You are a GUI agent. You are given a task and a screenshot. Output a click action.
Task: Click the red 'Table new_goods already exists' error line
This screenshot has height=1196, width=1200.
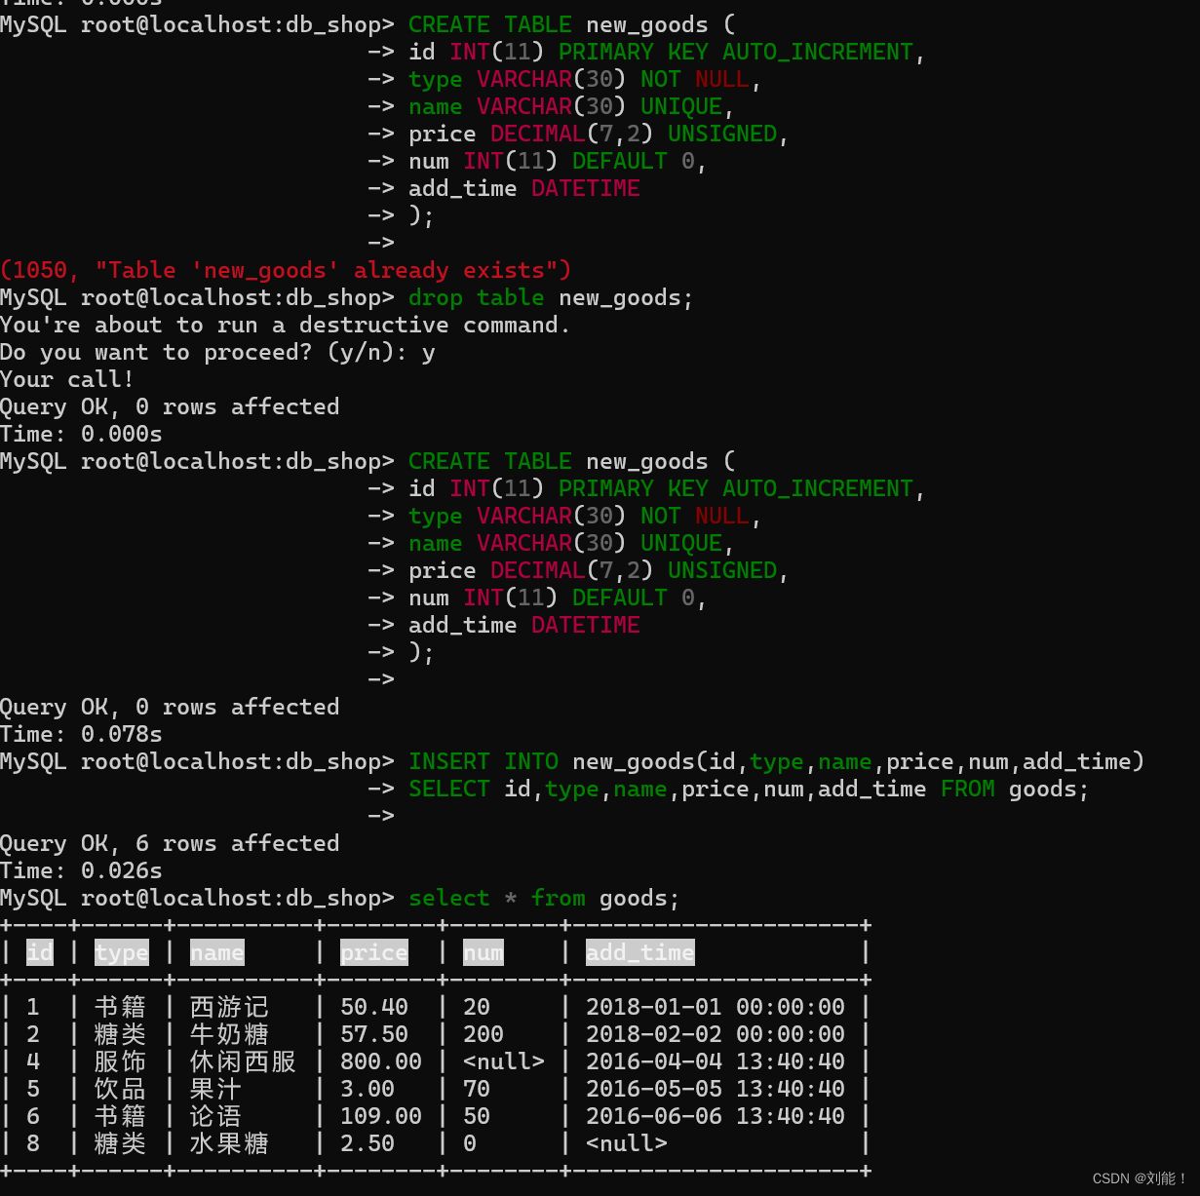[286, 270]
